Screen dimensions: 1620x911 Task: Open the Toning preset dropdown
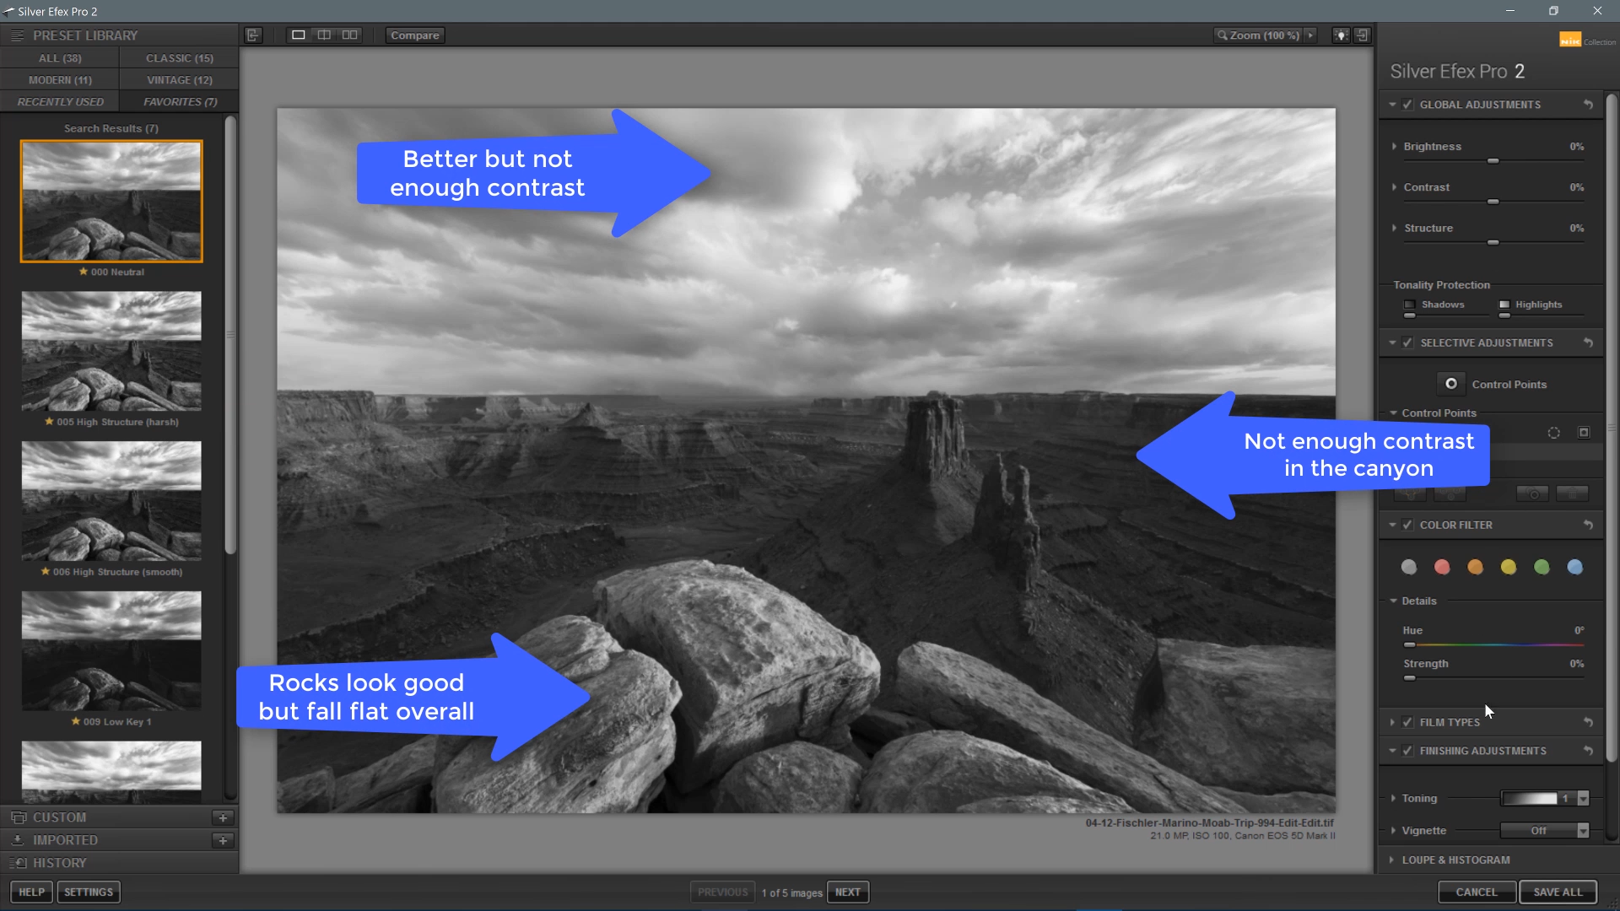pyautogui.click(x=1583, y=798)
